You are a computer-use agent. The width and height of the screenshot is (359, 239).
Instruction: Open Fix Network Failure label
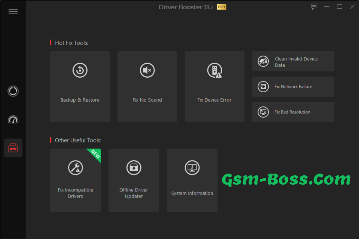point(293,87)
